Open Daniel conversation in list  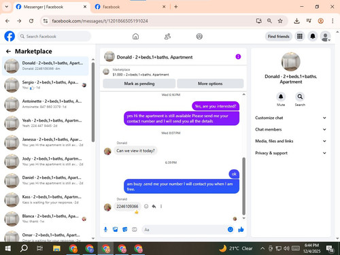46,180
